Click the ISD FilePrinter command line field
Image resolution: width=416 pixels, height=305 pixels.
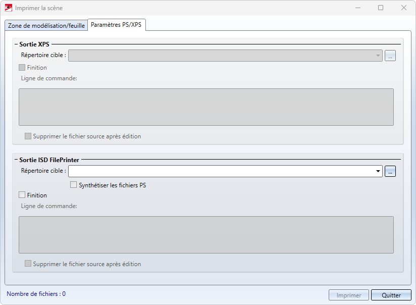(x=206, y=235)
